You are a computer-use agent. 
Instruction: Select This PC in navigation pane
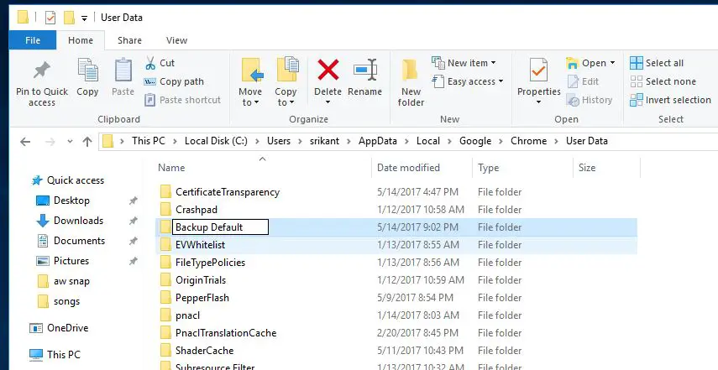pos(63,354)
